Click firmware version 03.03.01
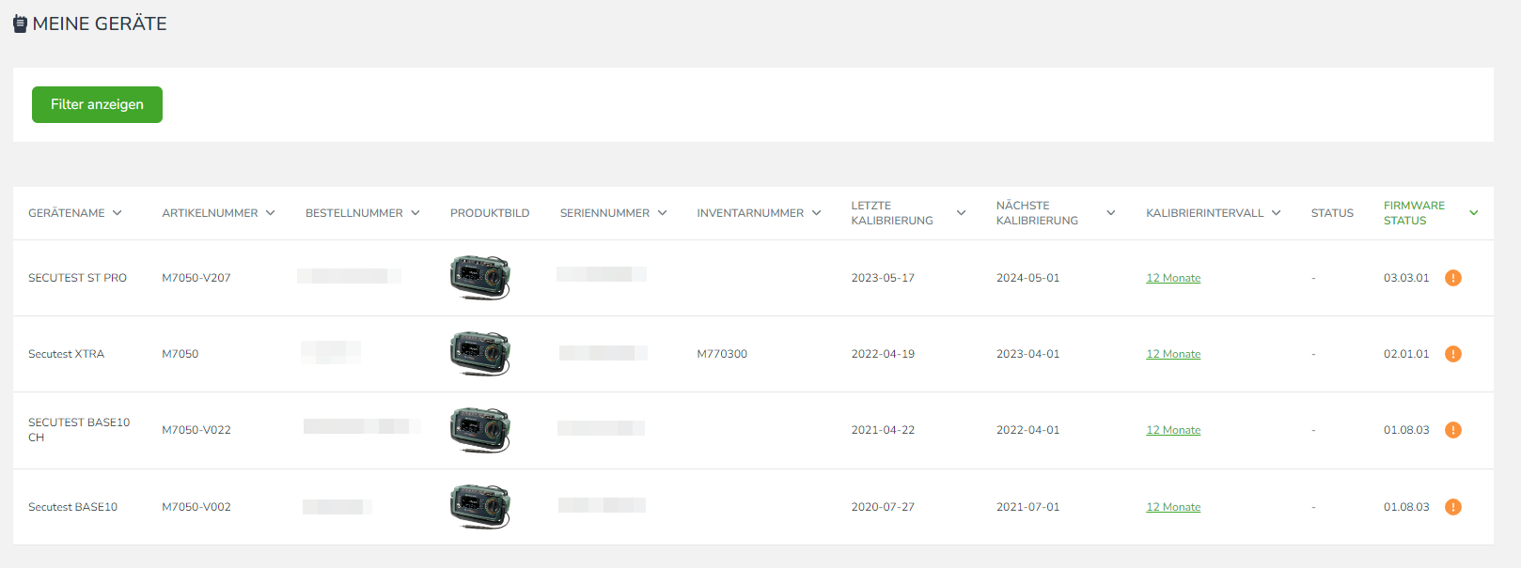This screenshot has height=568, width=1521. pos(1406,278)
